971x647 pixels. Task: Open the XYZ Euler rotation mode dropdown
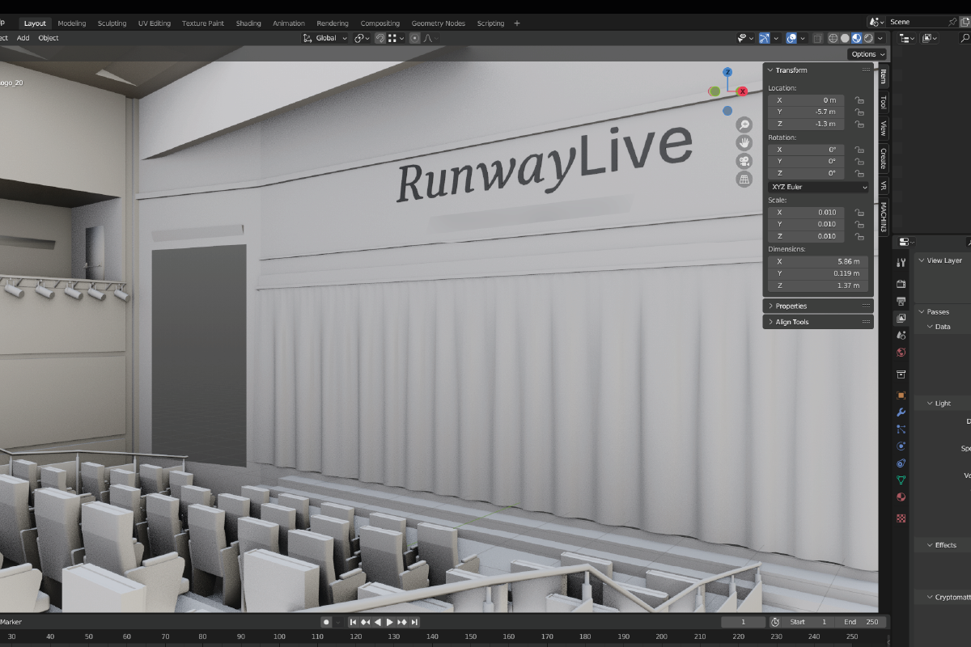coord(818,187)
